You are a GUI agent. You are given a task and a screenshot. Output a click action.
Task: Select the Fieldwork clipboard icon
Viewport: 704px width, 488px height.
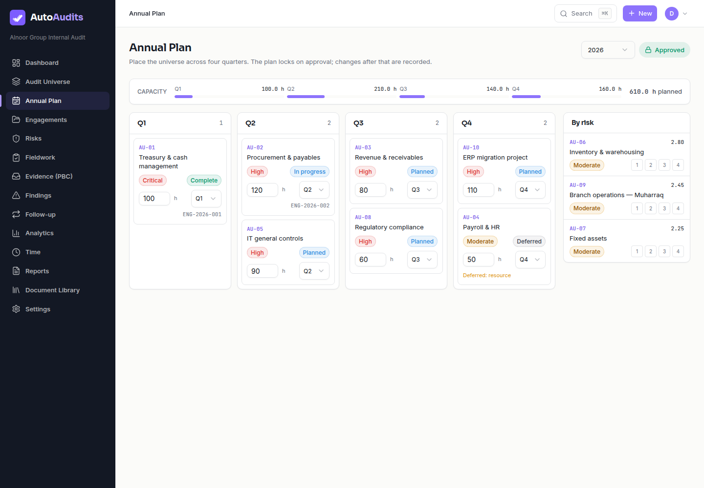(16, 158)
